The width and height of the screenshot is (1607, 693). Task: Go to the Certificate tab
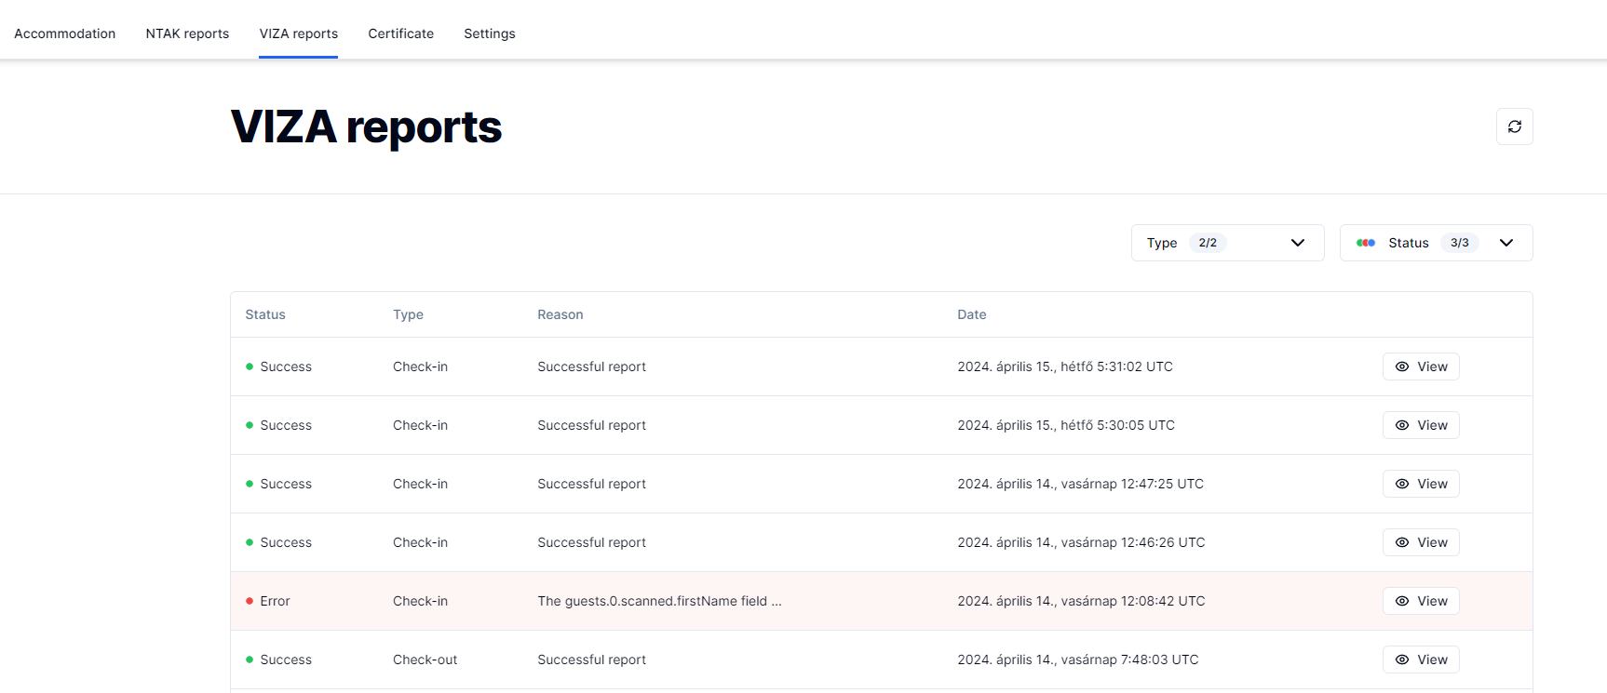click(400, 33)
